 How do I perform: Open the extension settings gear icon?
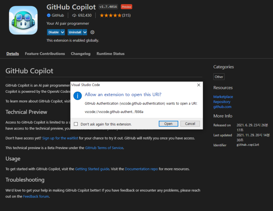(x=92, y=32)
